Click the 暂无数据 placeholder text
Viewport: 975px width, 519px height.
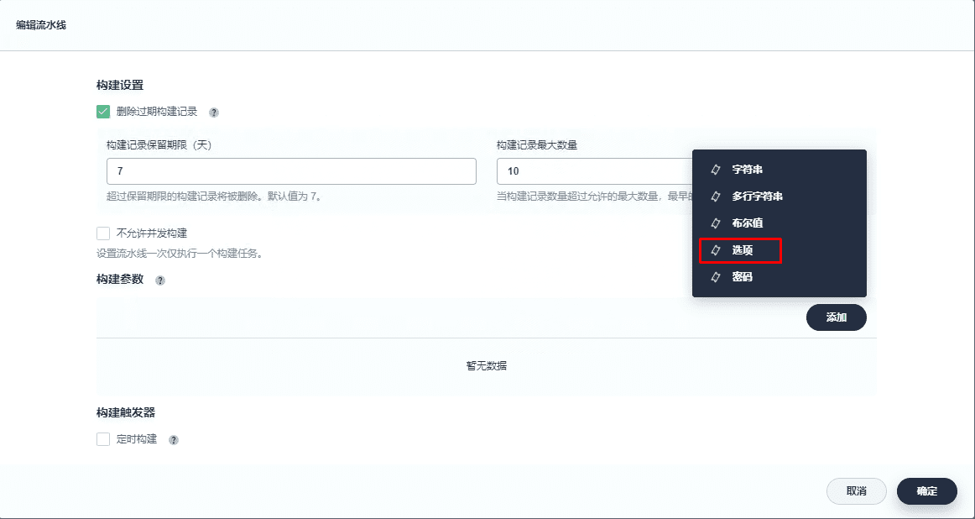pos(487,366)
